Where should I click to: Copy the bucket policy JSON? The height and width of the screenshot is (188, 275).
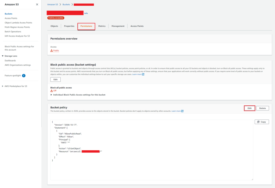(x=262, y=122)
